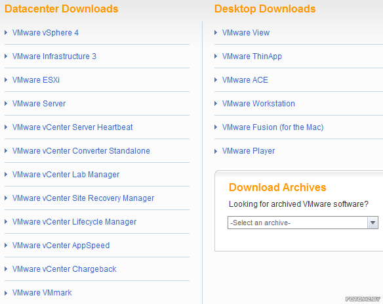Click the arrow bullet beside VMware ESXi
This screenshot has height=304, width=383.
point(6,79)
